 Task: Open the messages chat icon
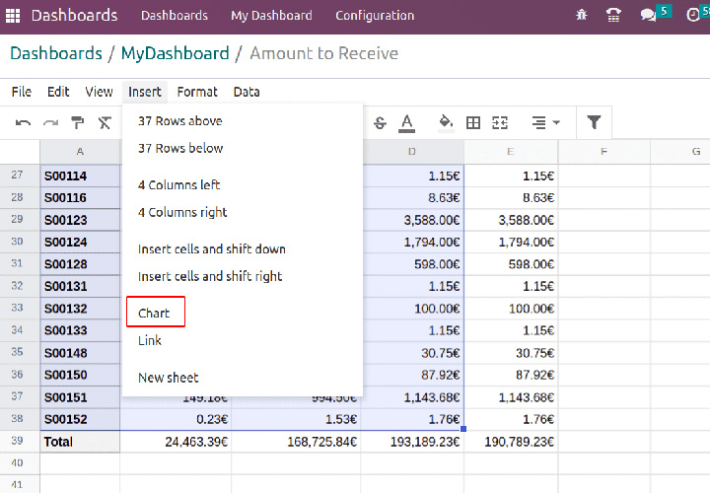[648, 15]
